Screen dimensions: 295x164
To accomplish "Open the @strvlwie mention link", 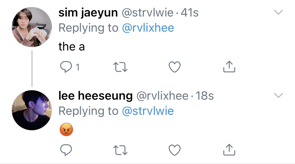I will click(x=148, y=111).
